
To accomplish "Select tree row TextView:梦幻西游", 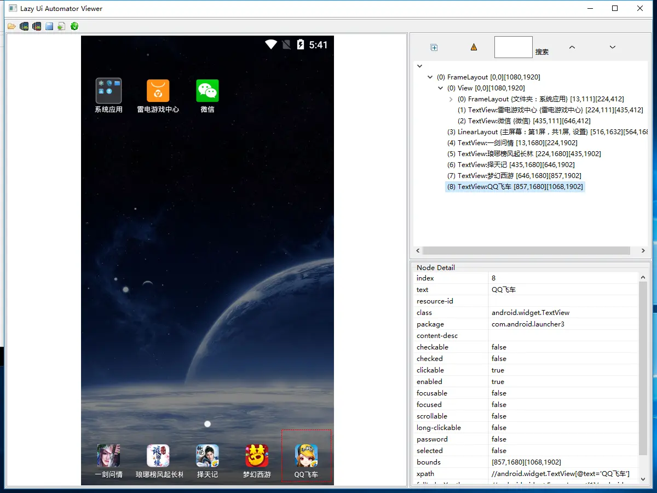I will tap(514, 176).
